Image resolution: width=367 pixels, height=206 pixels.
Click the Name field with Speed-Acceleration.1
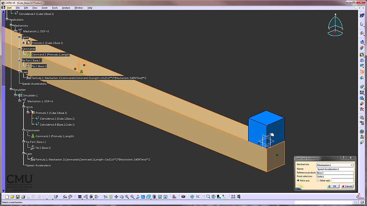click(x=335, y=169)
